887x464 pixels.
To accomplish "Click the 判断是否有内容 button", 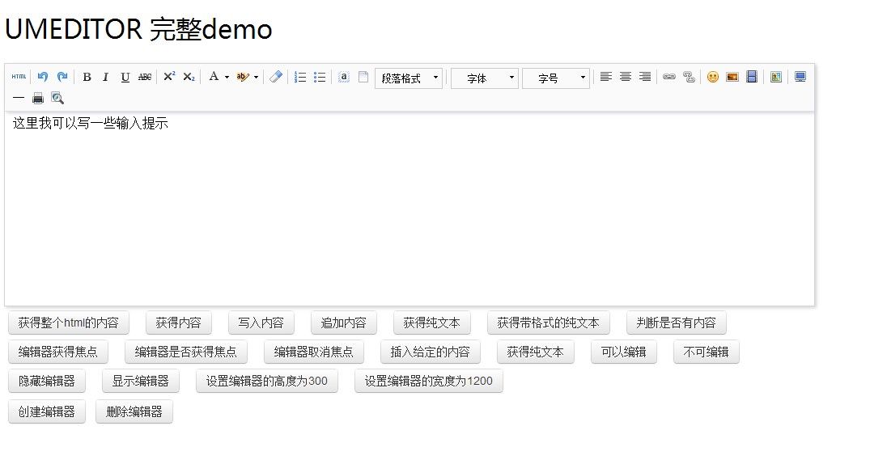I will [x=676, y=323].
